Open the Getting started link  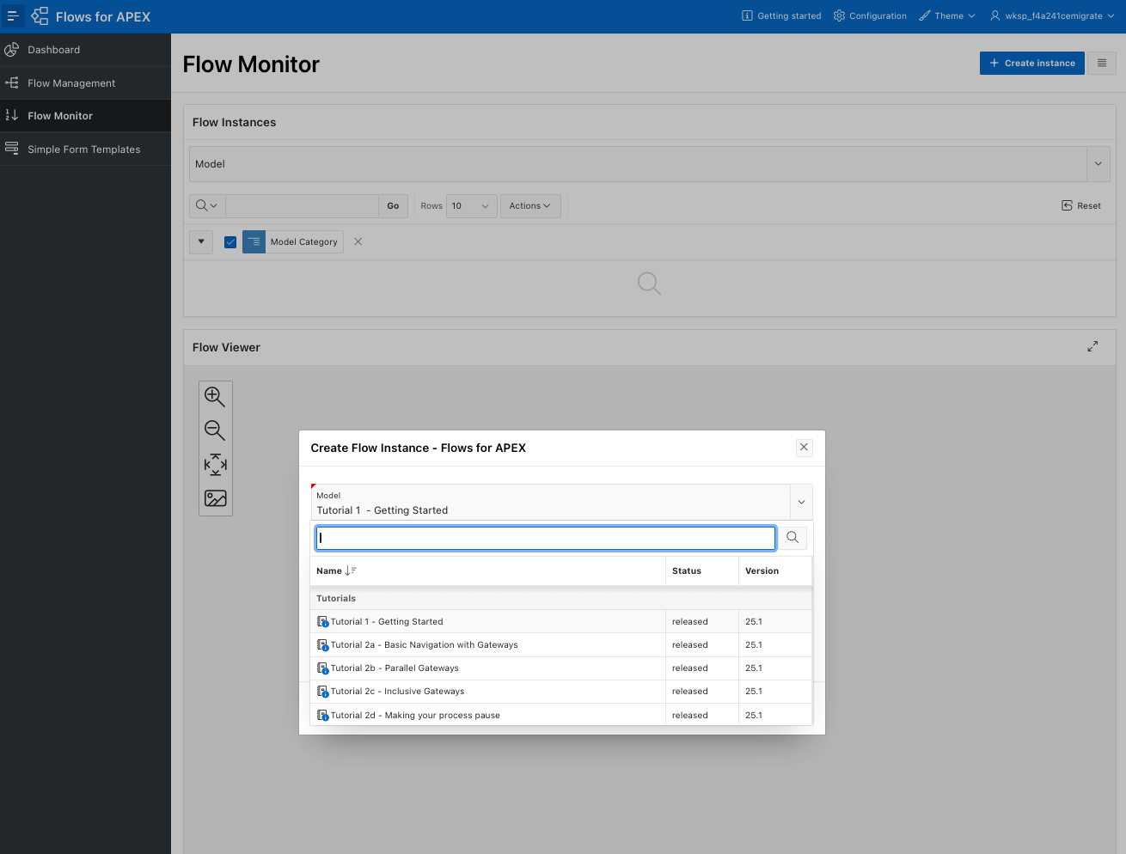pyautogui.click(x=781, y=15)
